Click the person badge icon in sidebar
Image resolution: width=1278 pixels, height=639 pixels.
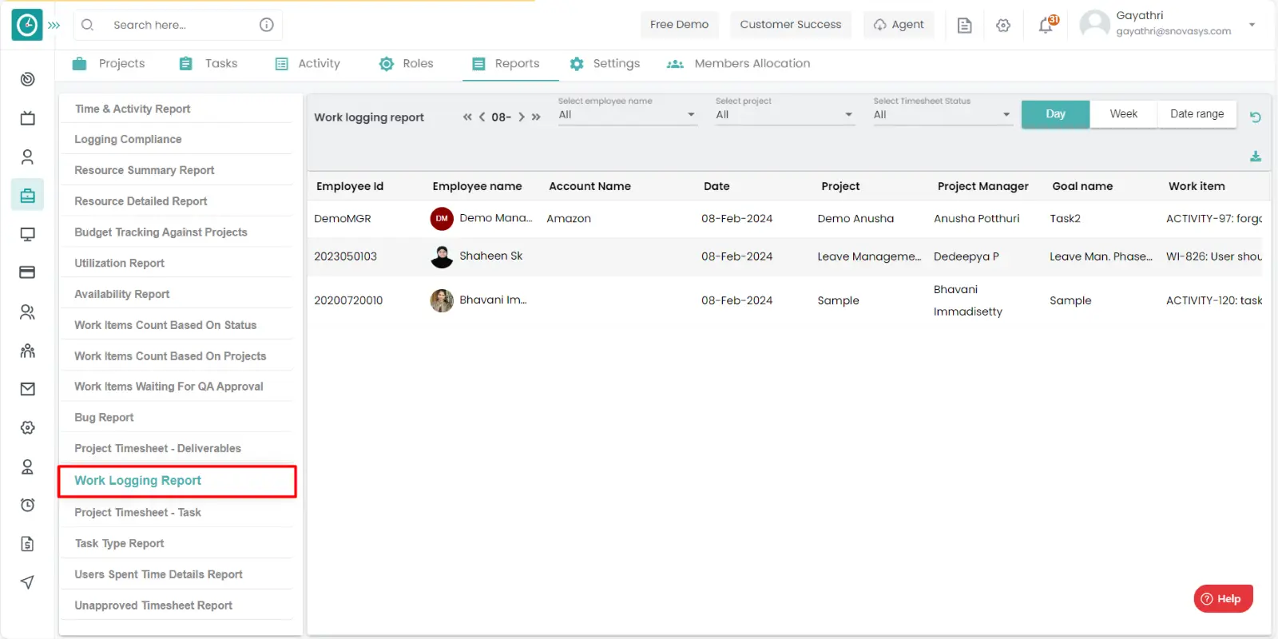click(27, 466)
